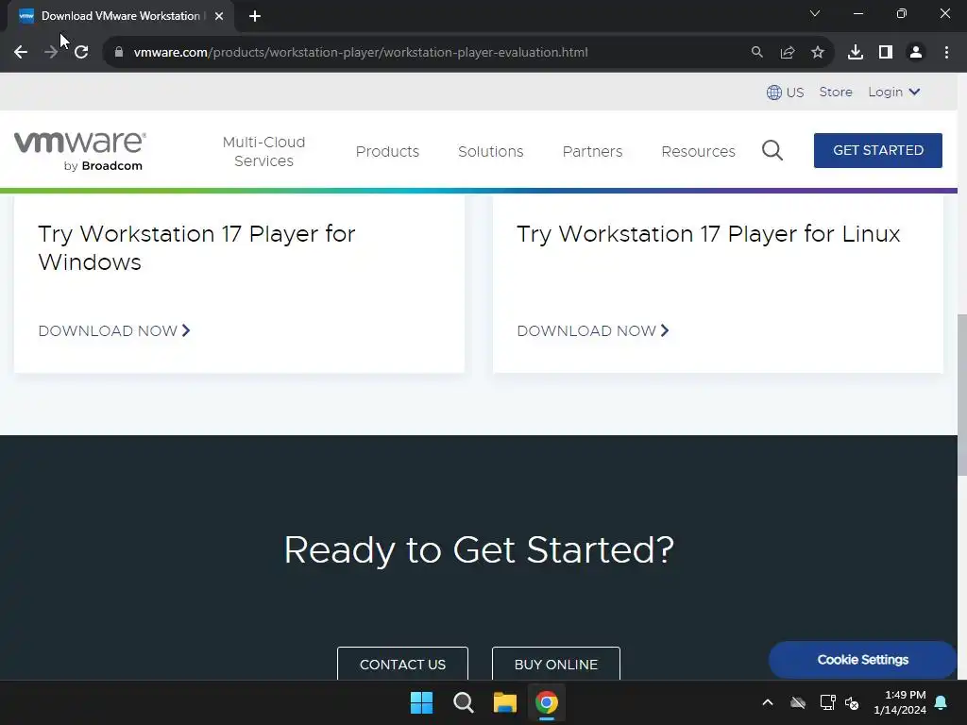The image size is (967, 725).
Task: Open notifications bell icon
Action: pyautogui.click(x=942, y=702)
